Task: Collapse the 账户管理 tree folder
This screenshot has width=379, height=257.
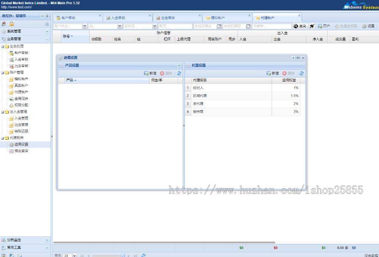Action: click(3, 72)
